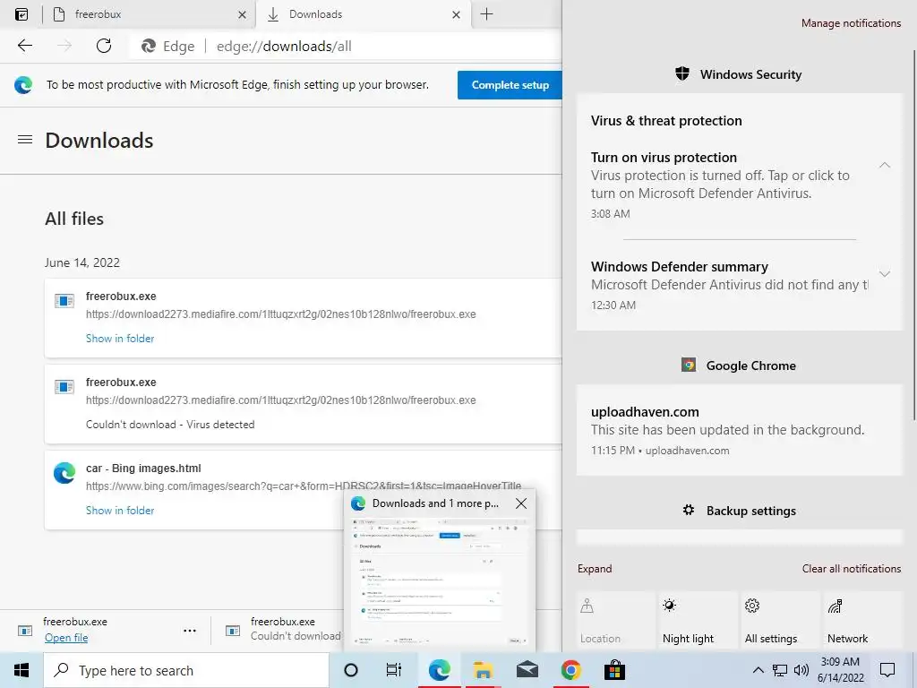917x688 pixels.
Task: Open file link in download bar
Action: (66, 638)
